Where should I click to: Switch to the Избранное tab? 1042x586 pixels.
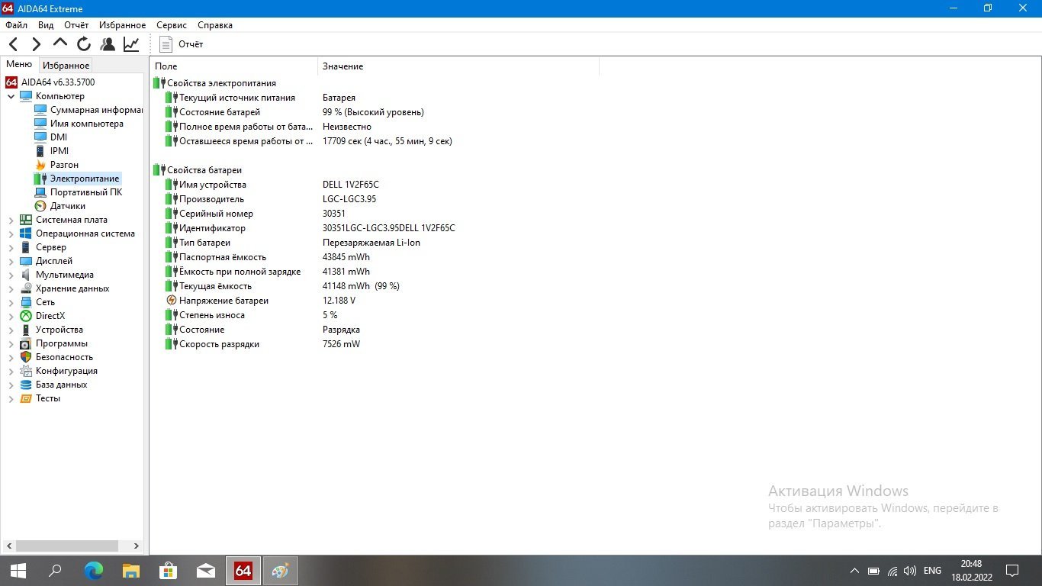pos(66,66)
